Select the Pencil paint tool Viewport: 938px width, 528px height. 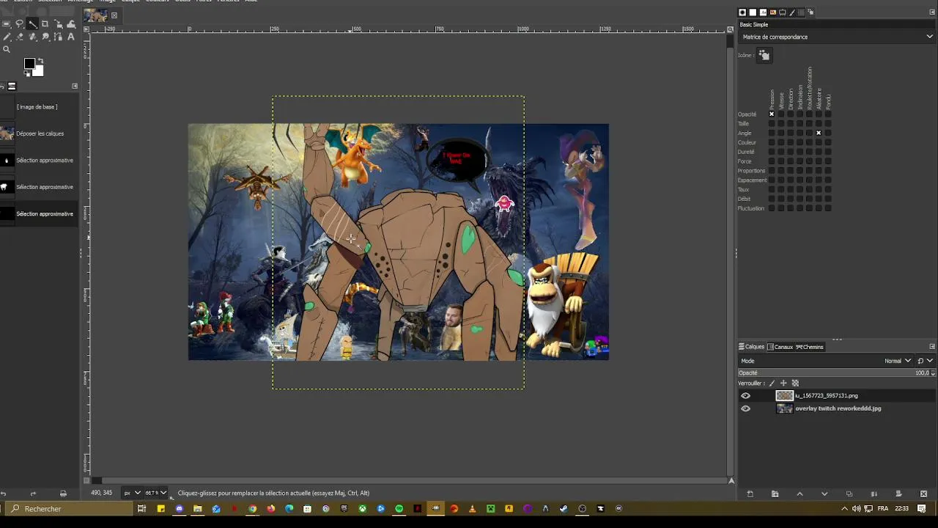pyautogui.click(x=7, y=37)
